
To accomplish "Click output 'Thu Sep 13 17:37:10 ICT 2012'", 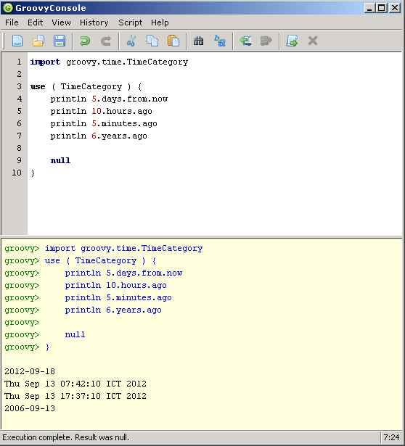I will pos(75,396).
